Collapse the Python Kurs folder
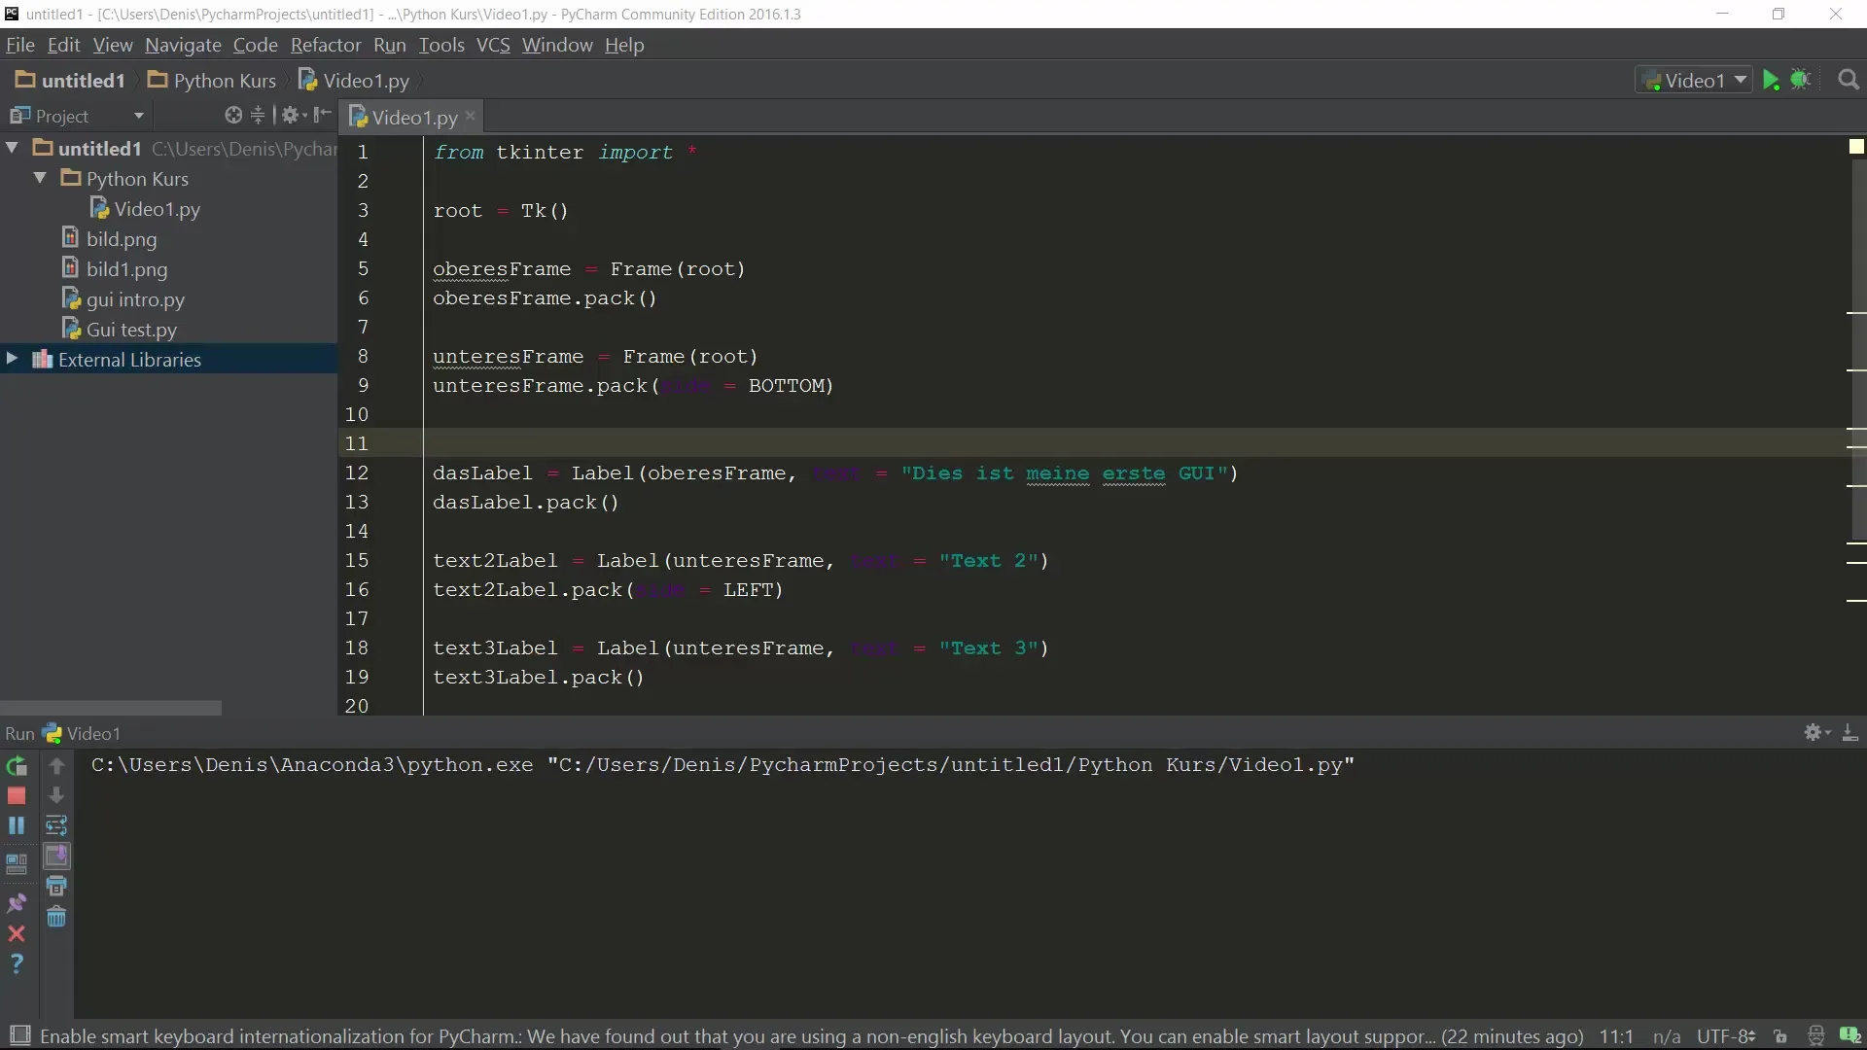The width and height of the screenshot is (1867, 1050). click(x=41, y=178)
